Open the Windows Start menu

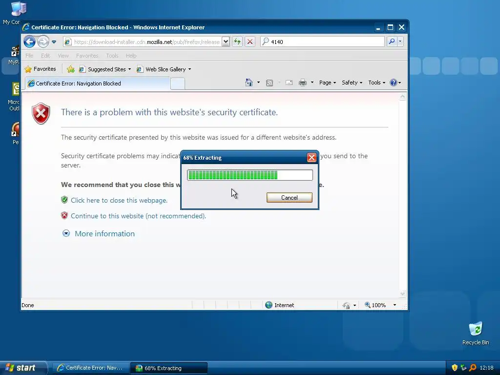pos(23,368)
